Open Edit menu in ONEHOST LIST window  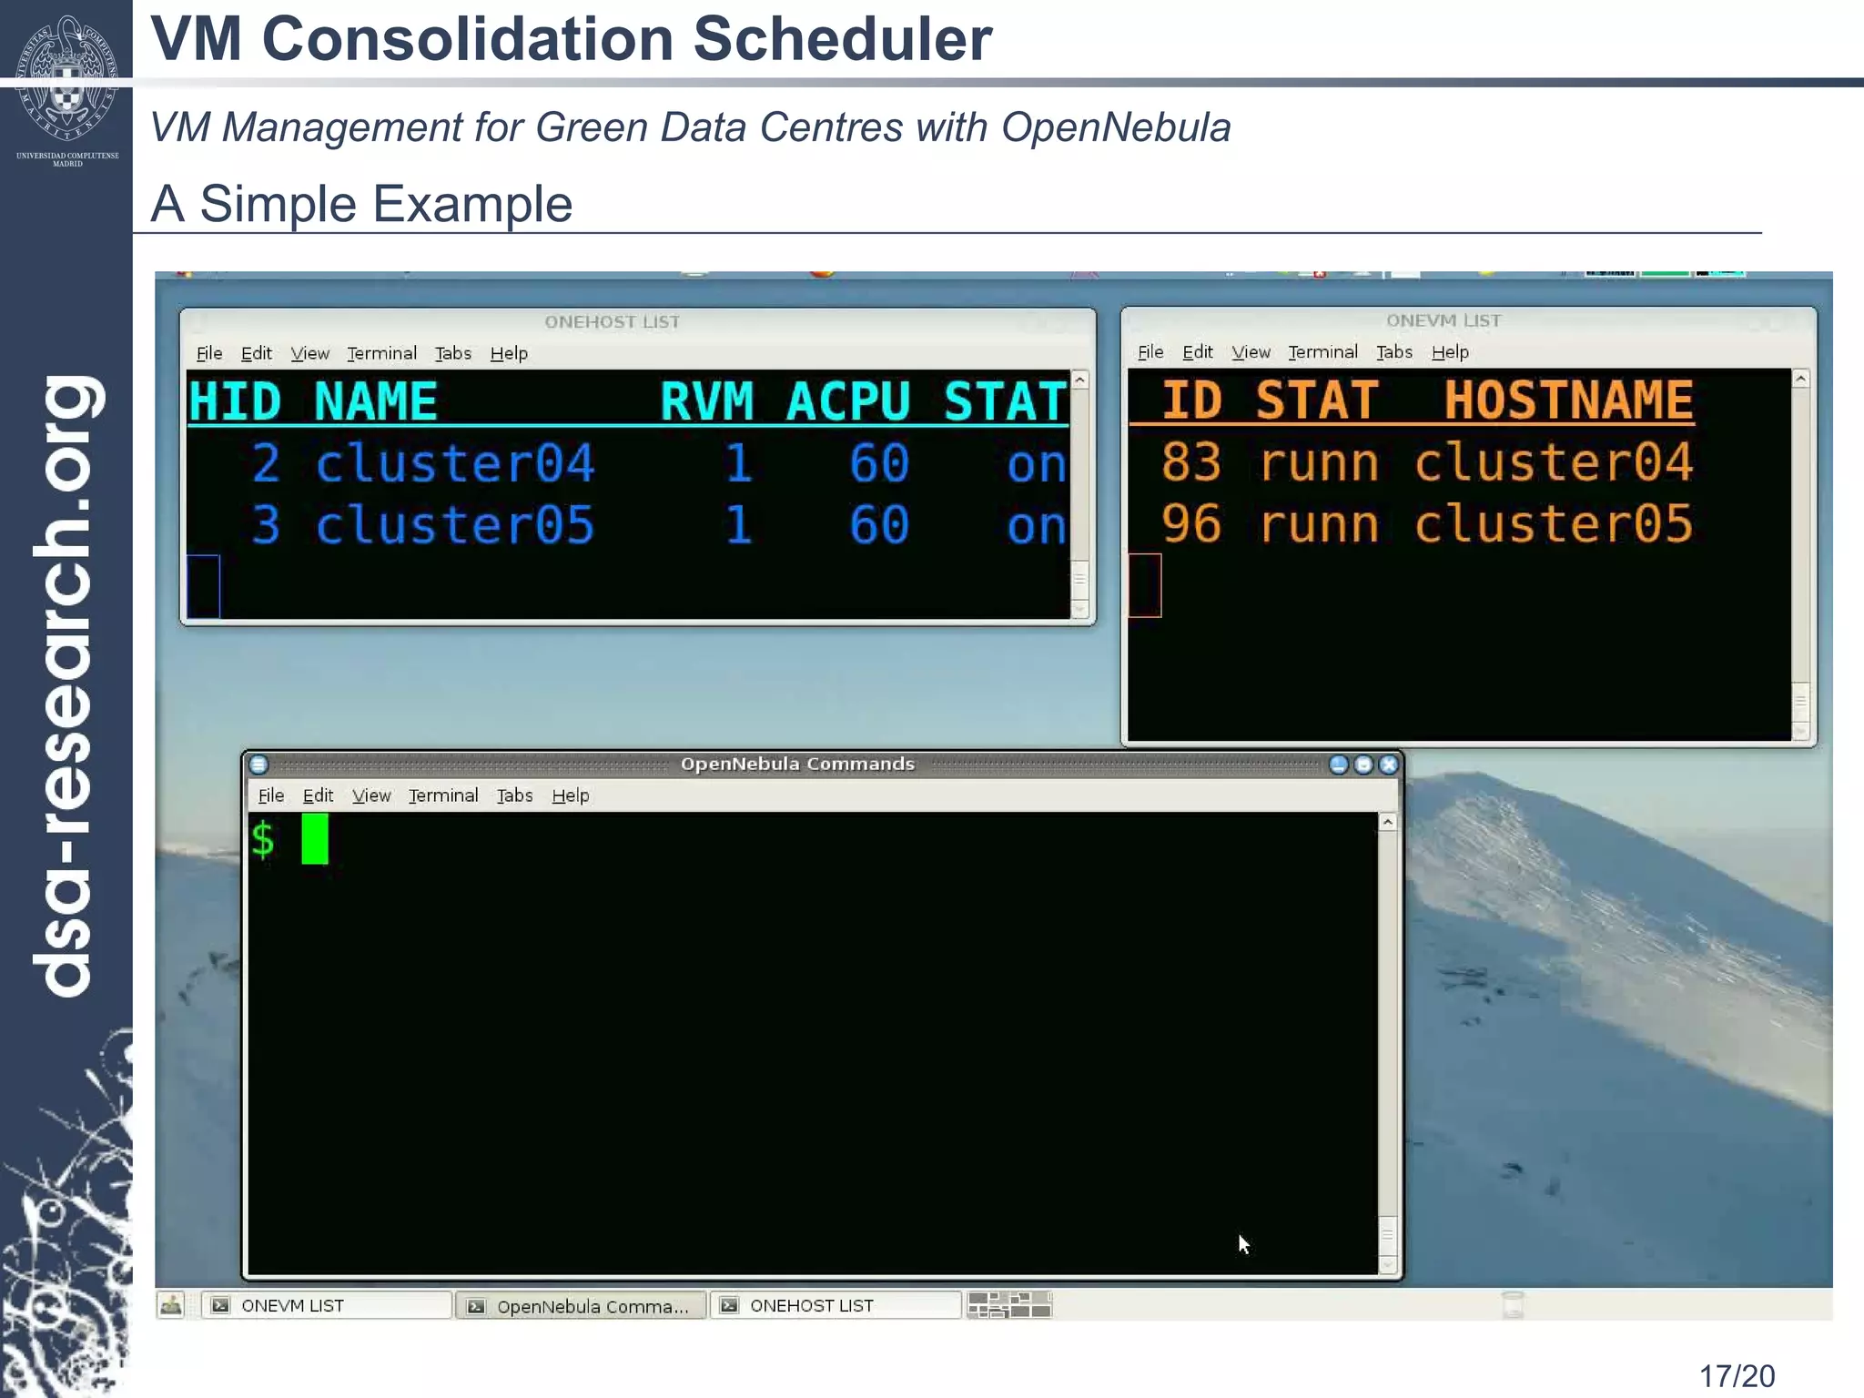point(257,353)
